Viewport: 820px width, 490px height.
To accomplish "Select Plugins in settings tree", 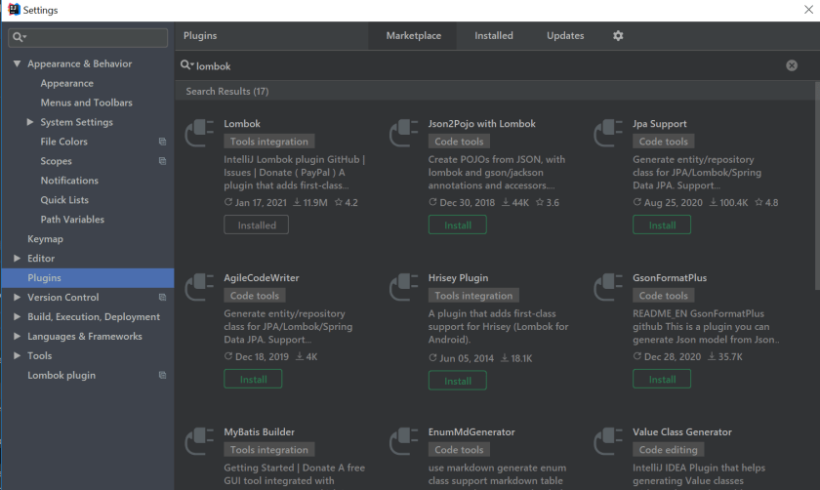I will click(88, 277).
